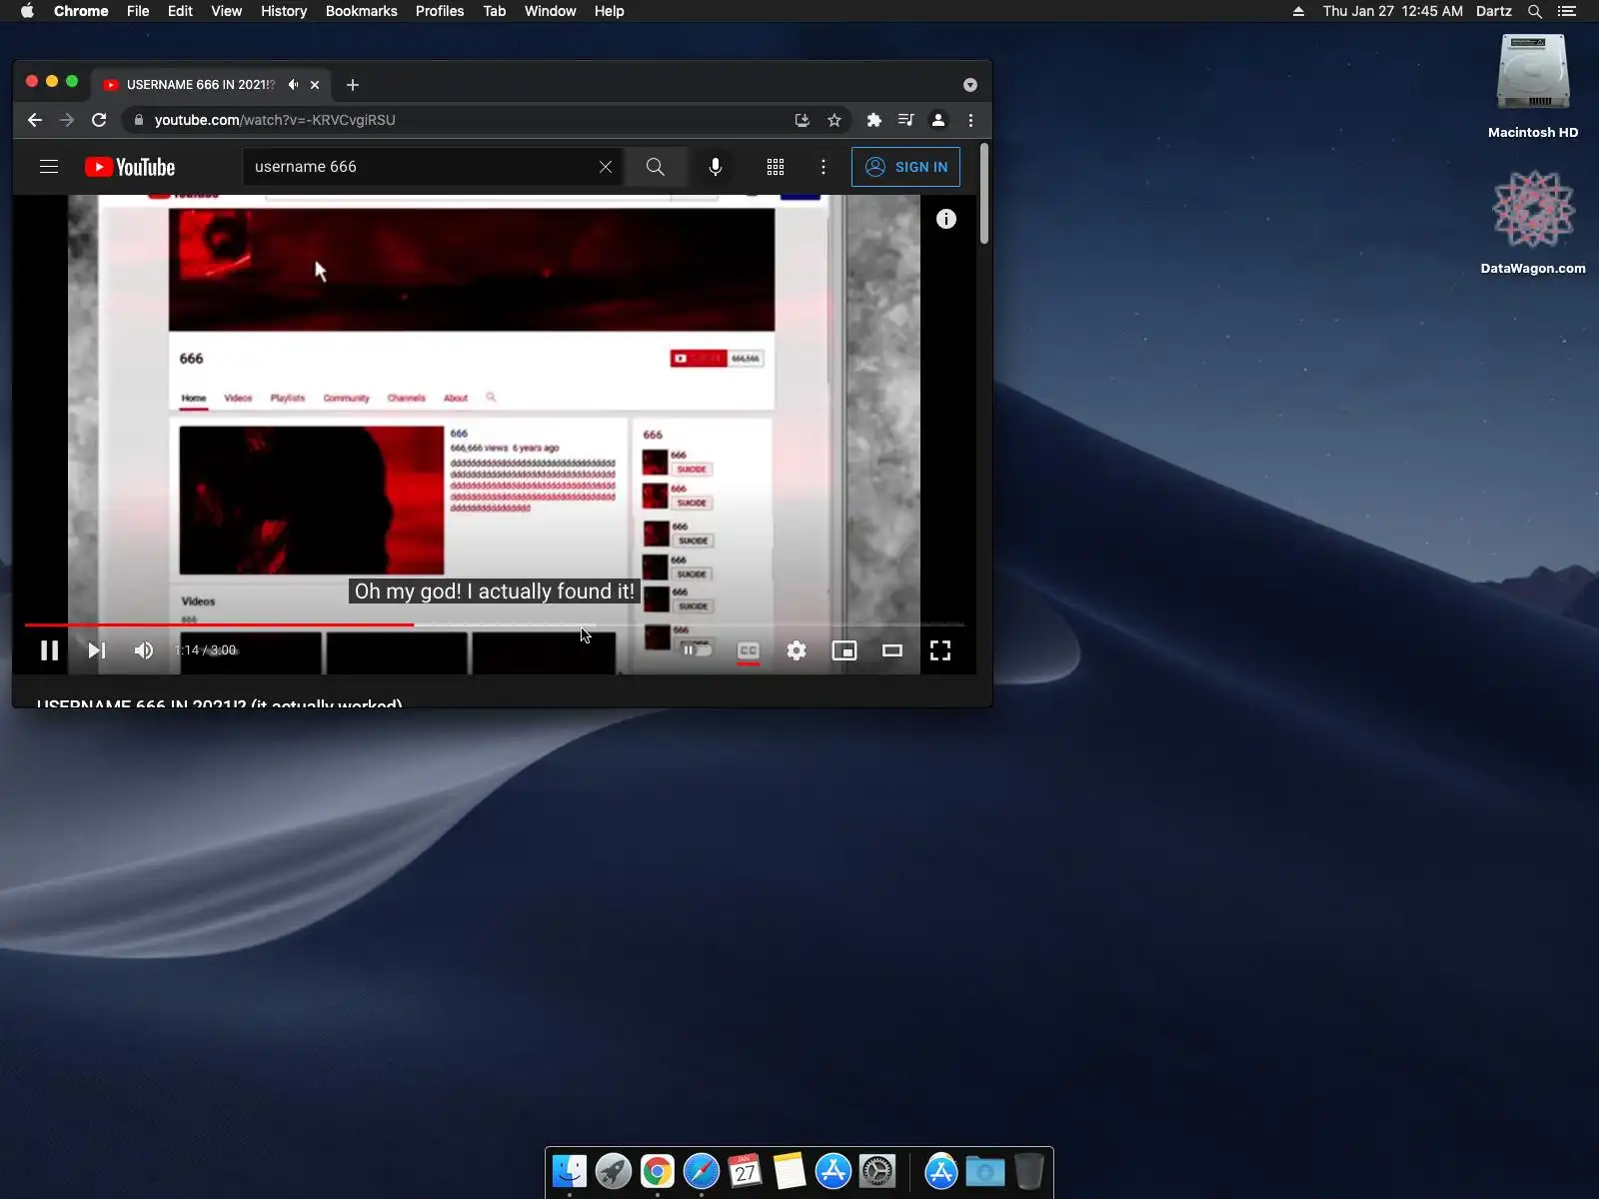The width and height of the screenshot is (1599, 1199).
Task: Open the YouTube guide hamburger menu
Action: point(49,167)
